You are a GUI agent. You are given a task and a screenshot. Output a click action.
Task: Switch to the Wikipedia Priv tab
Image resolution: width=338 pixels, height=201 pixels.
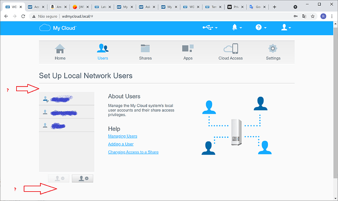pyautogui.click(x=235, y=7)
